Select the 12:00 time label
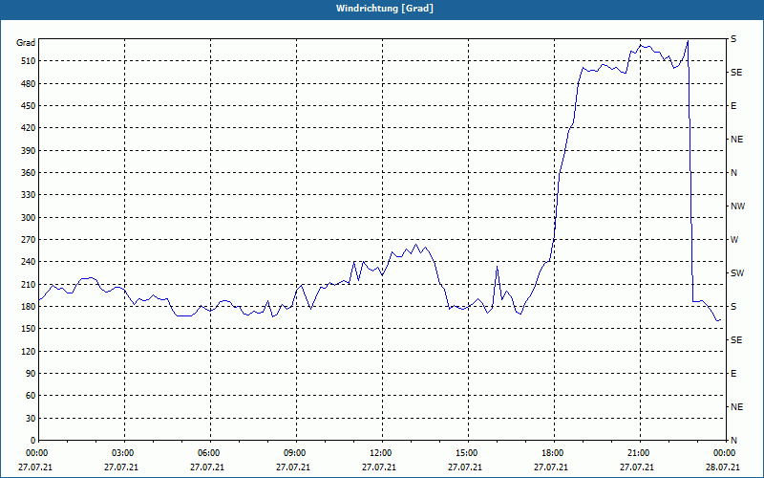This screenshot has height=478, width=764. (382, 452)
